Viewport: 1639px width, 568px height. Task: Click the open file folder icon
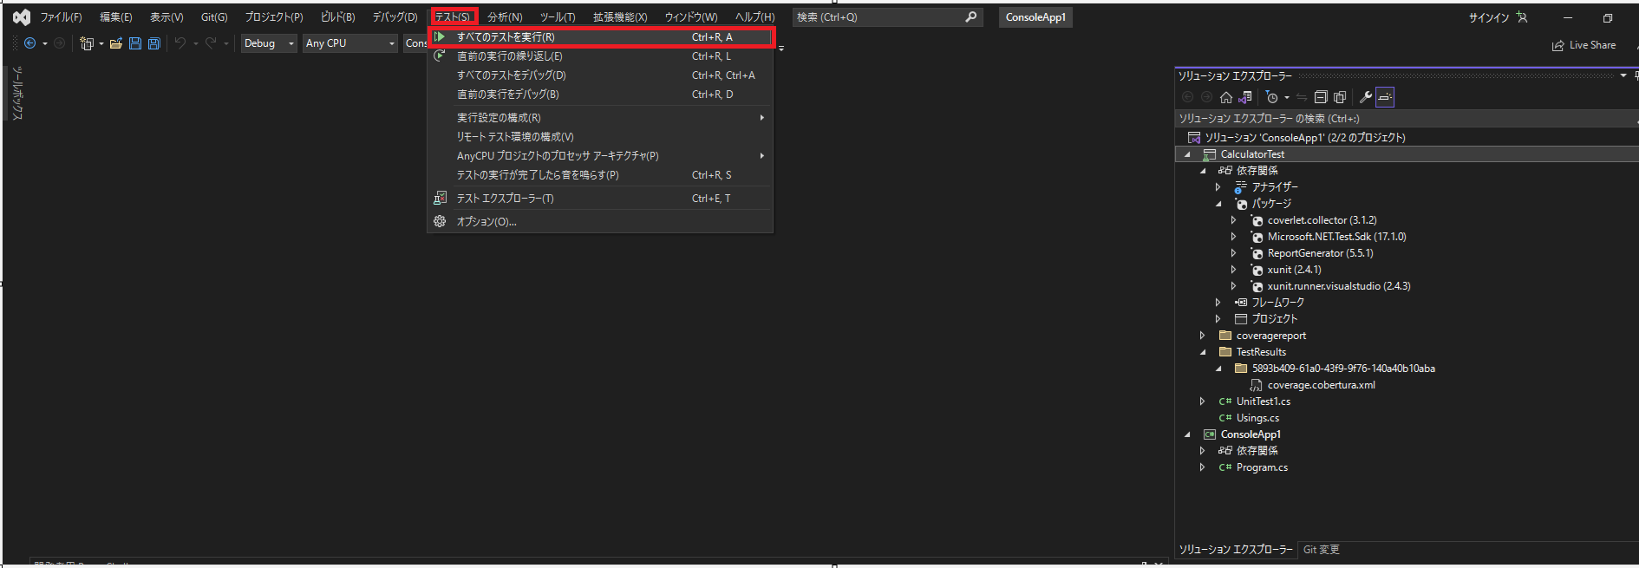click(115, 43)
